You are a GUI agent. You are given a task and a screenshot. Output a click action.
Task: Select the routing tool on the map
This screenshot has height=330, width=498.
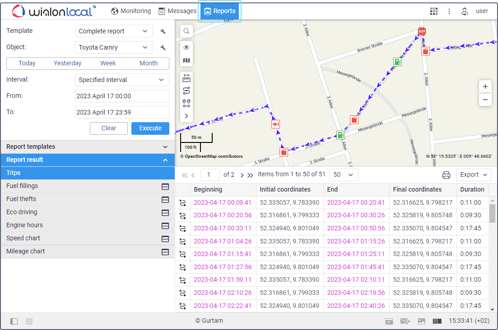click(186, 91)
